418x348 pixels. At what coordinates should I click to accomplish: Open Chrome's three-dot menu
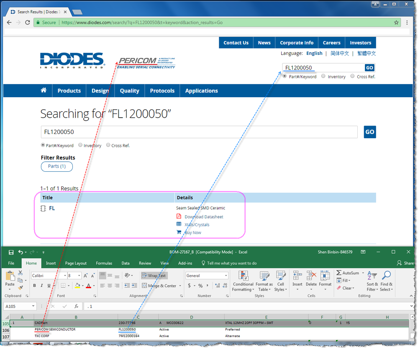[x=407, y=23]
